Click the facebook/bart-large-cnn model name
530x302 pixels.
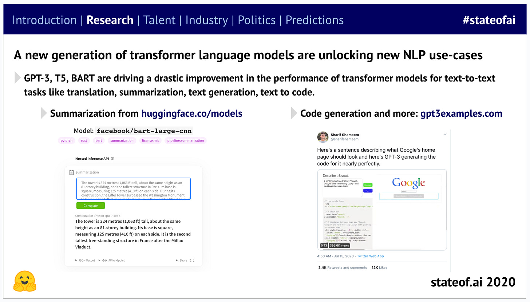pyautogui.click(x=145, y=131)
